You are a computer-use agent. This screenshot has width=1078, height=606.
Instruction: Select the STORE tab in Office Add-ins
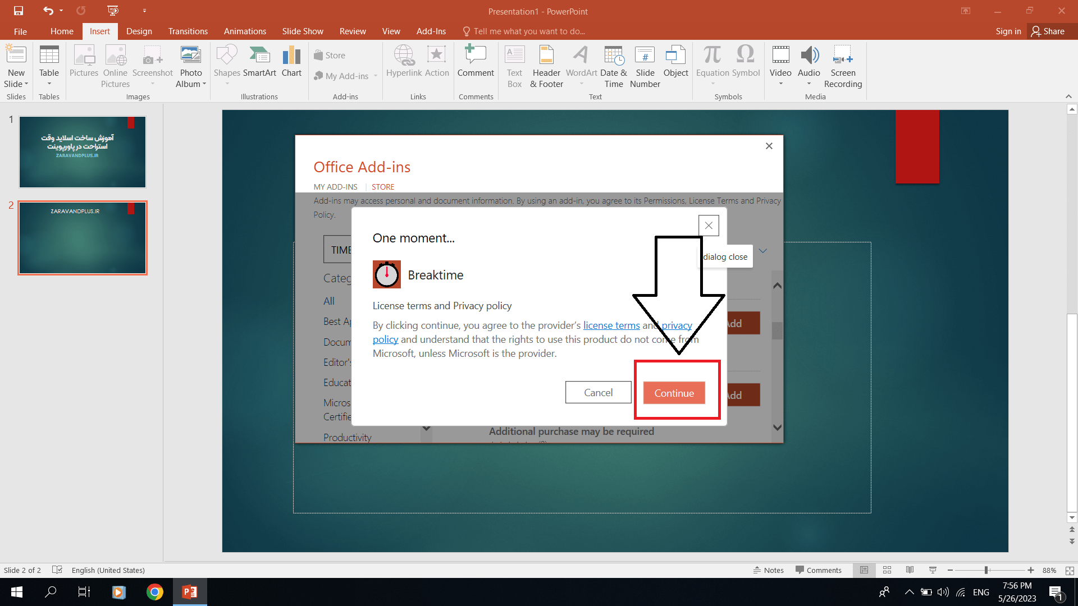click(x=383, y=187)
